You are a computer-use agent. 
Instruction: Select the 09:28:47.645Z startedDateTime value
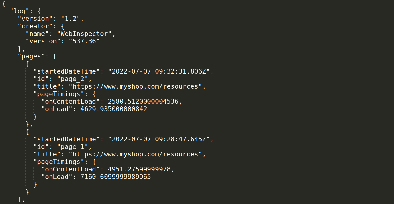(161, 139)
